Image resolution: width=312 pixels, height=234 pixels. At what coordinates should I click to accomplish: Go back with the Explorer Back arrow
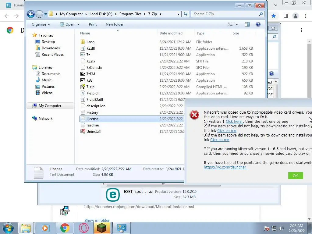(31, 14)
